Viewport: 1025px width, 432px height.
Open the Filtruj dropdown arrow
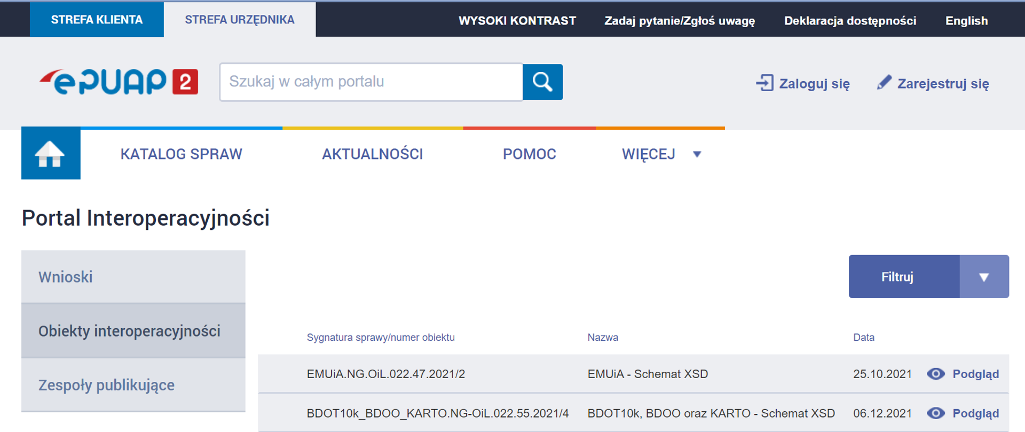[984, 277]
